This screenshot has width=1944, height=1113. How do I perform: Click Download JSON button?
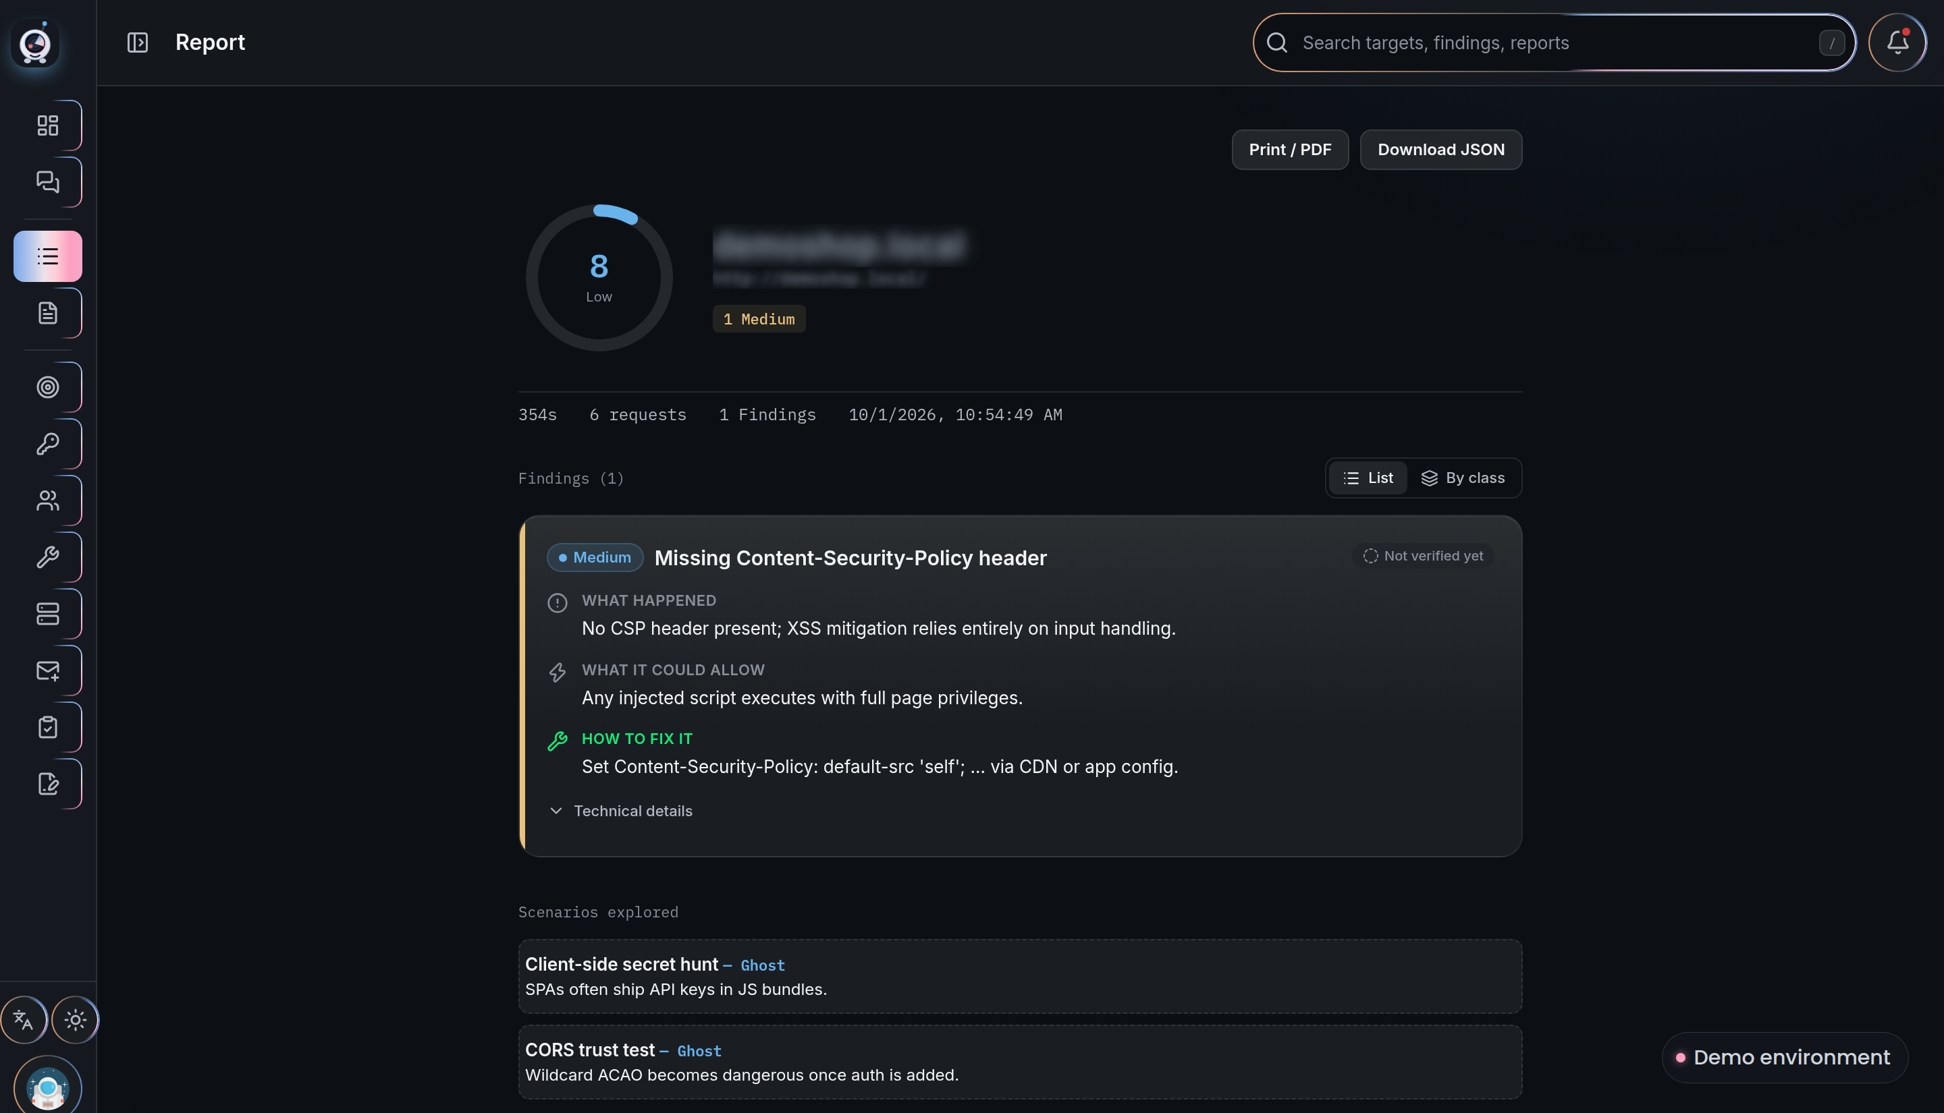coord(1441,150)
